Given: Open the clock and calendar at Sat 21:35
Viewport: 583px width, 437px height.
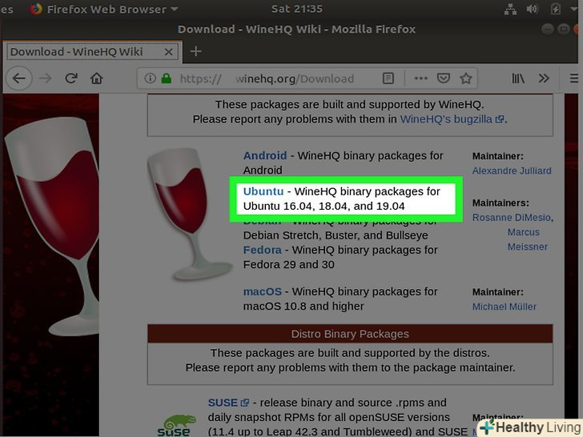Looking at the screenshot, I should (296, 9).
